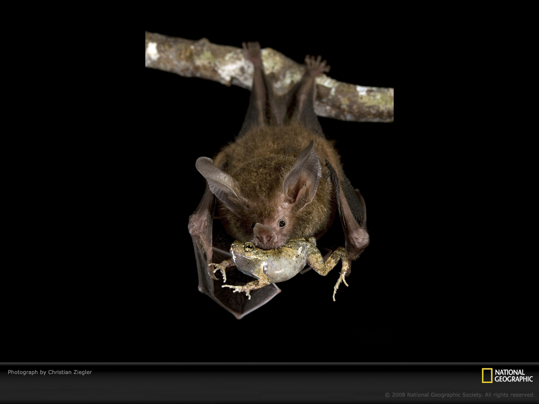Viewport: 539px width, 404px height.
Task: Click the yellow National Geographic frame logo
Action: pyautogui.click(x=487, y=376)
